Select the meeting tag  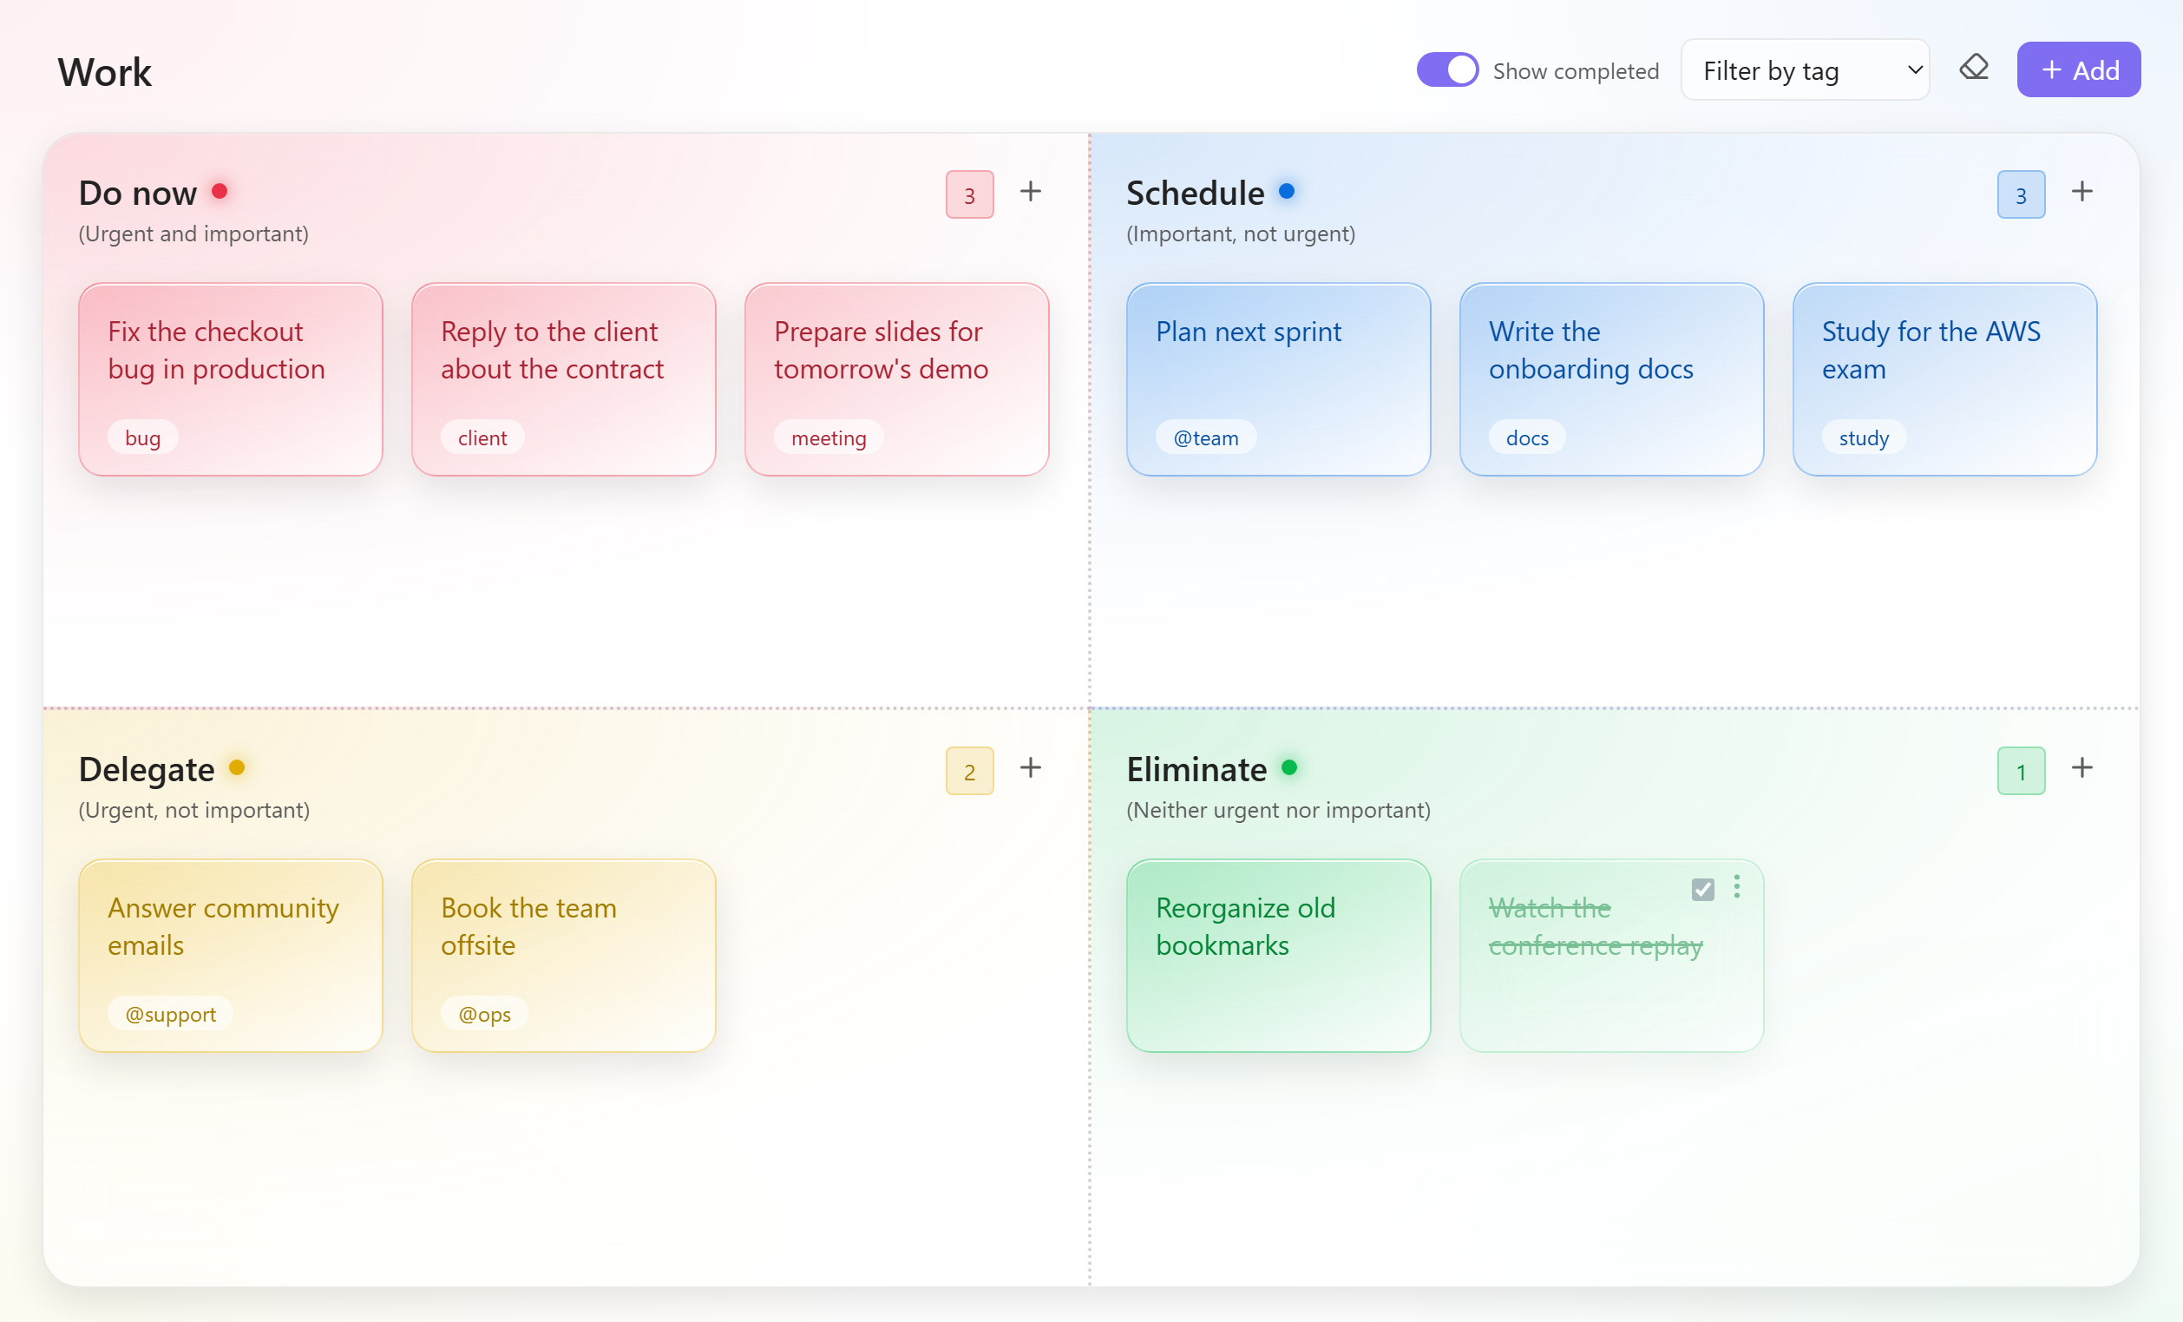(x=829, y=437)
